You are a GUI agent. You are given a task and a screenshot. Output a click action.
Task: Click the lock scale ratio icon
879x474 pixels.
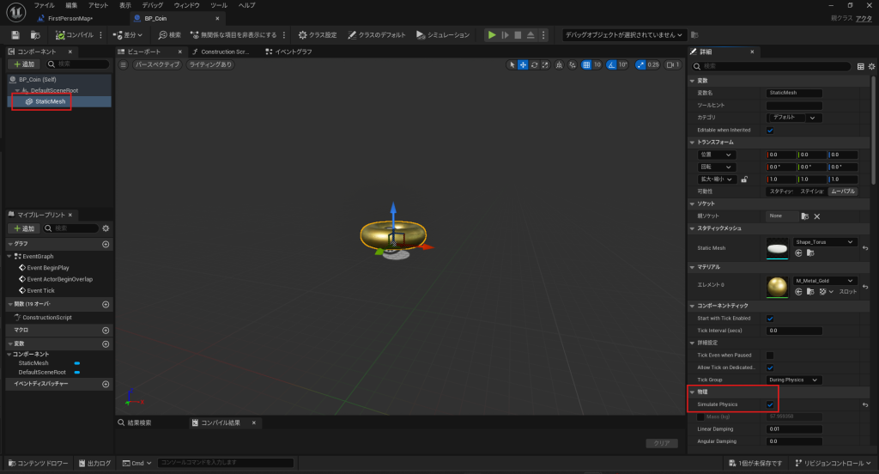click(744, 179)
